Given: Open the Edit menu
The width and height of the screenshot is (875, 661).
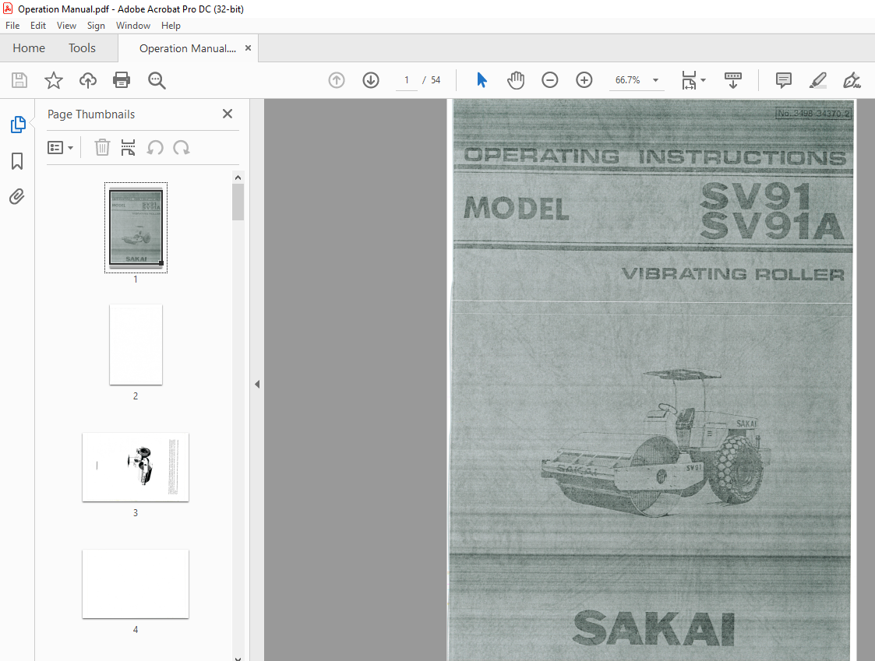Looking at the screenshot, I should [38, 26].
